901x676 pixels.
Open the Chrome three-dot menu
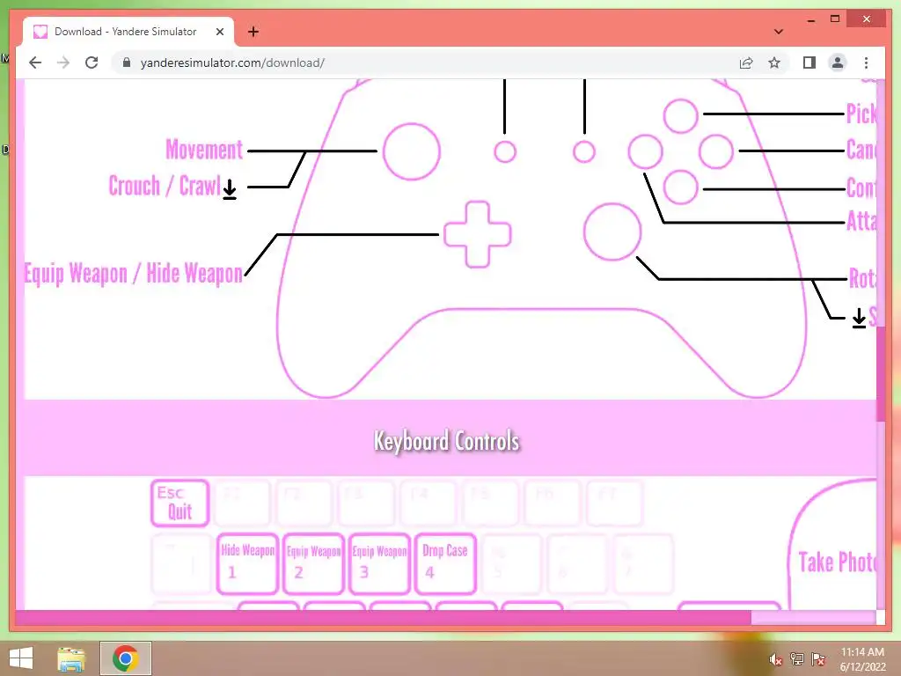(x=866, y=62)
